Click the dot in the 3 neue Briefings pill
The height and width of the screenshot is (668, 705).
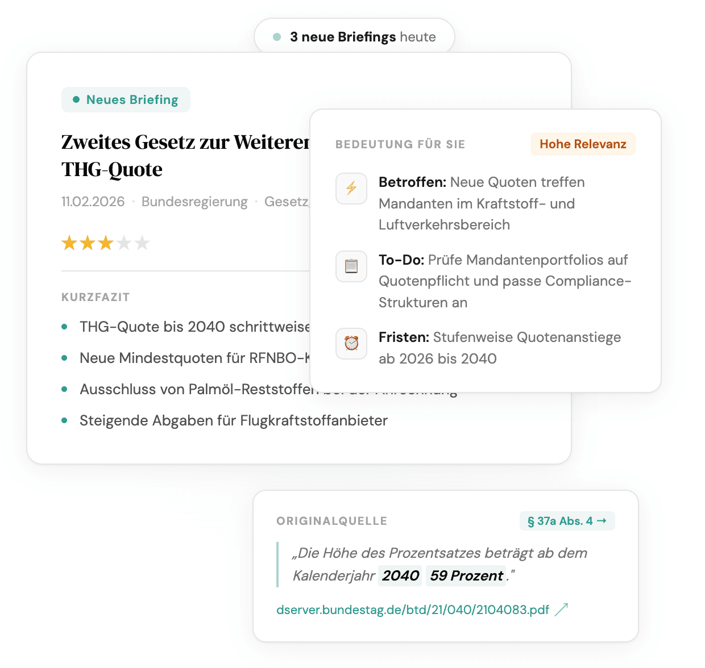click(276, 36)
